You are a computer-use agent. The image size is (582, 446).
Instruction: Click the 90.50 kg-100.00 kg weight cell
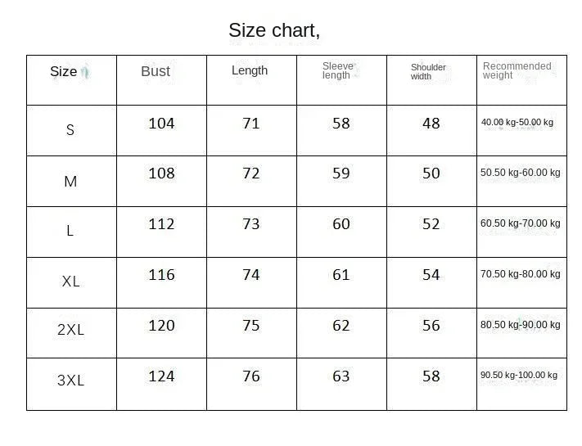click(519, 376)
